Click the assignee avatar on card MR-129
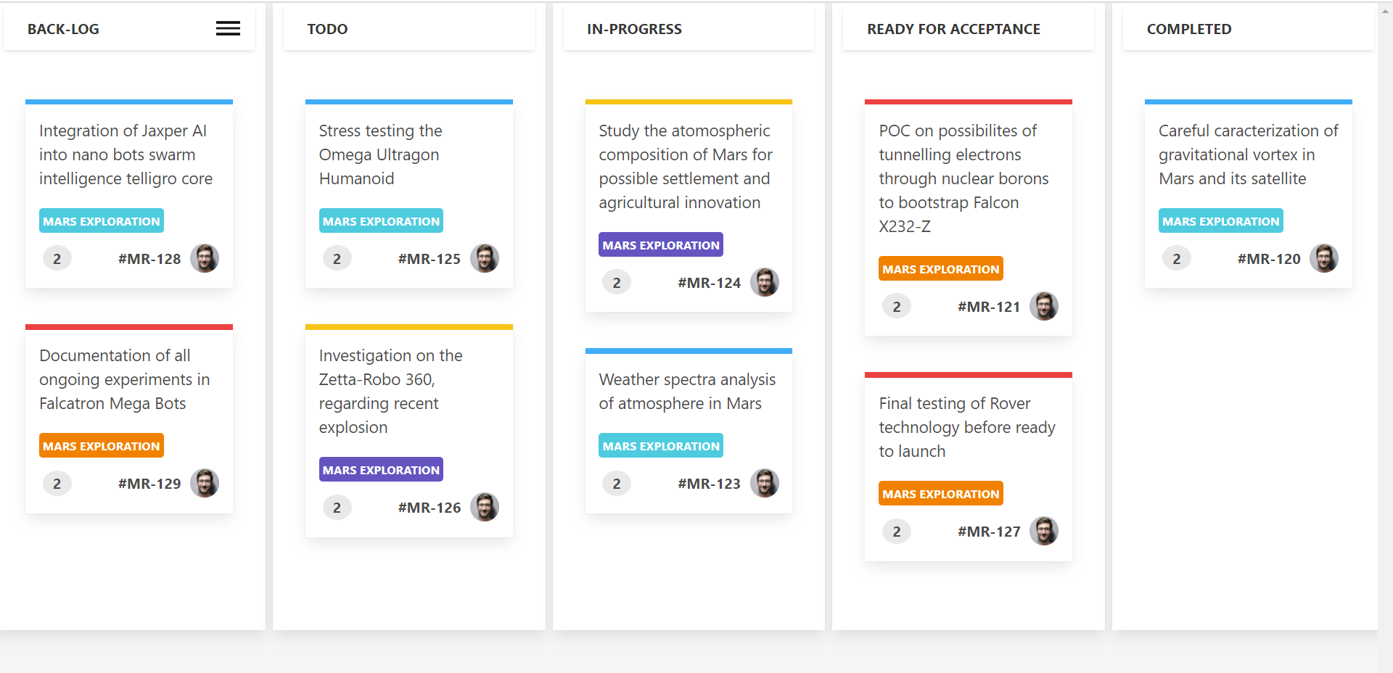 pos(205,483)
